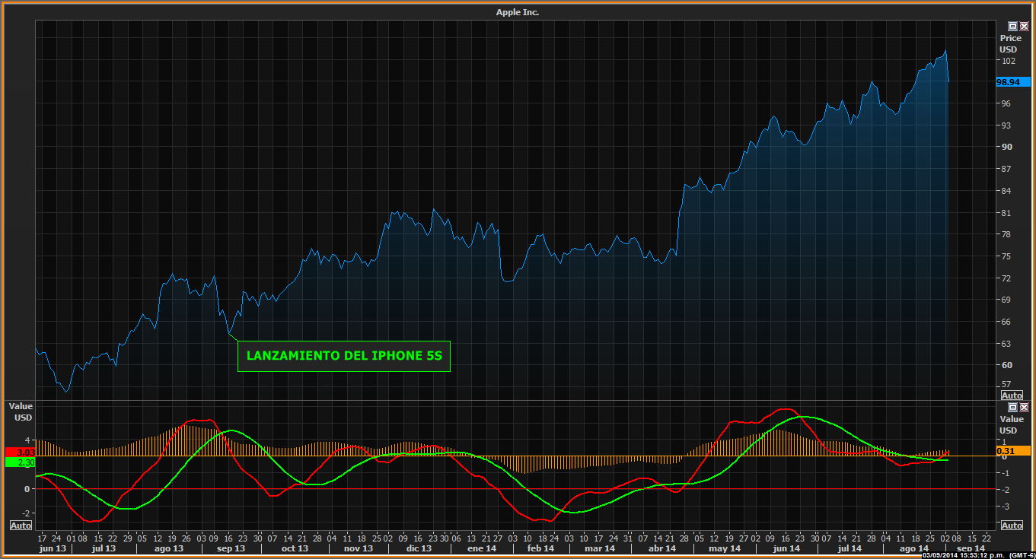
Task: Click the Price USD axis label
Action: click(x=1010, y=43)
